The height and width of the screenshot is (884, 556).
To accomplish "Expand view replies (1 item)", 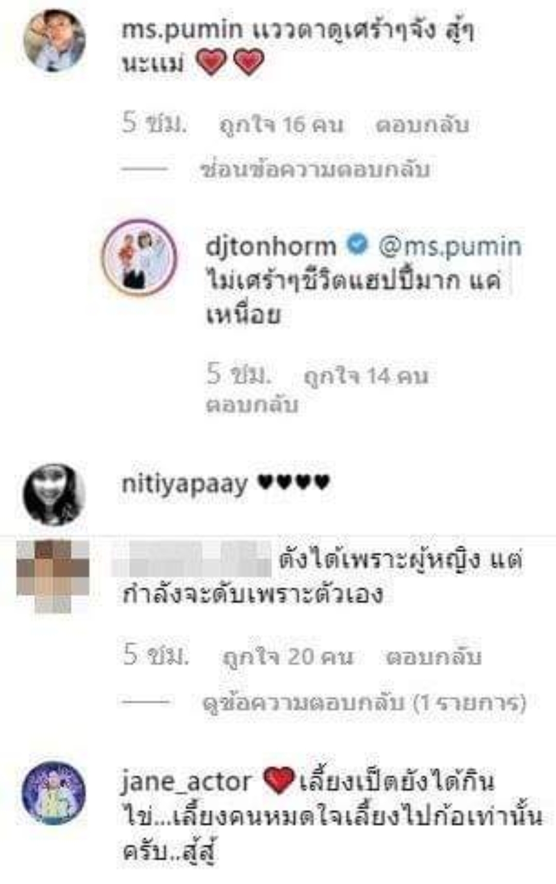I will click(x=364, y=703).
